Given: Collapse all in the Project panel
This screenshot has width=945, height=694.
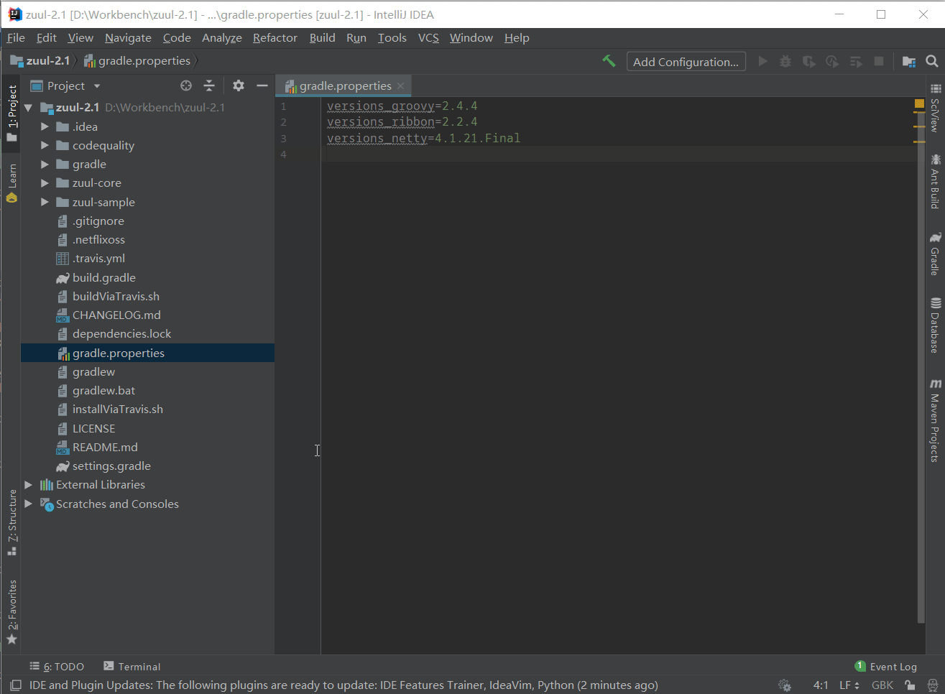Looking at the screenshot, I should (209, 85).
